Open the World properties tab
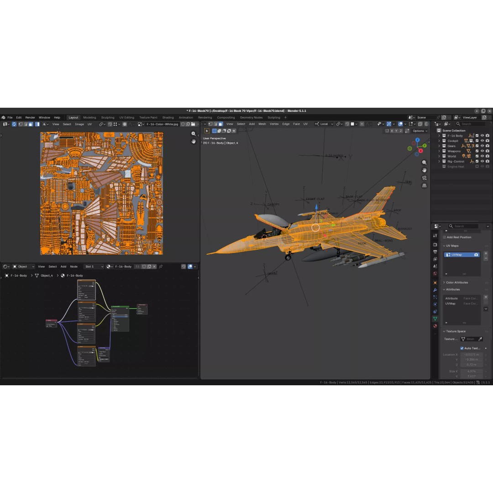Screen dimensions: 493x493 coord(435,273)
